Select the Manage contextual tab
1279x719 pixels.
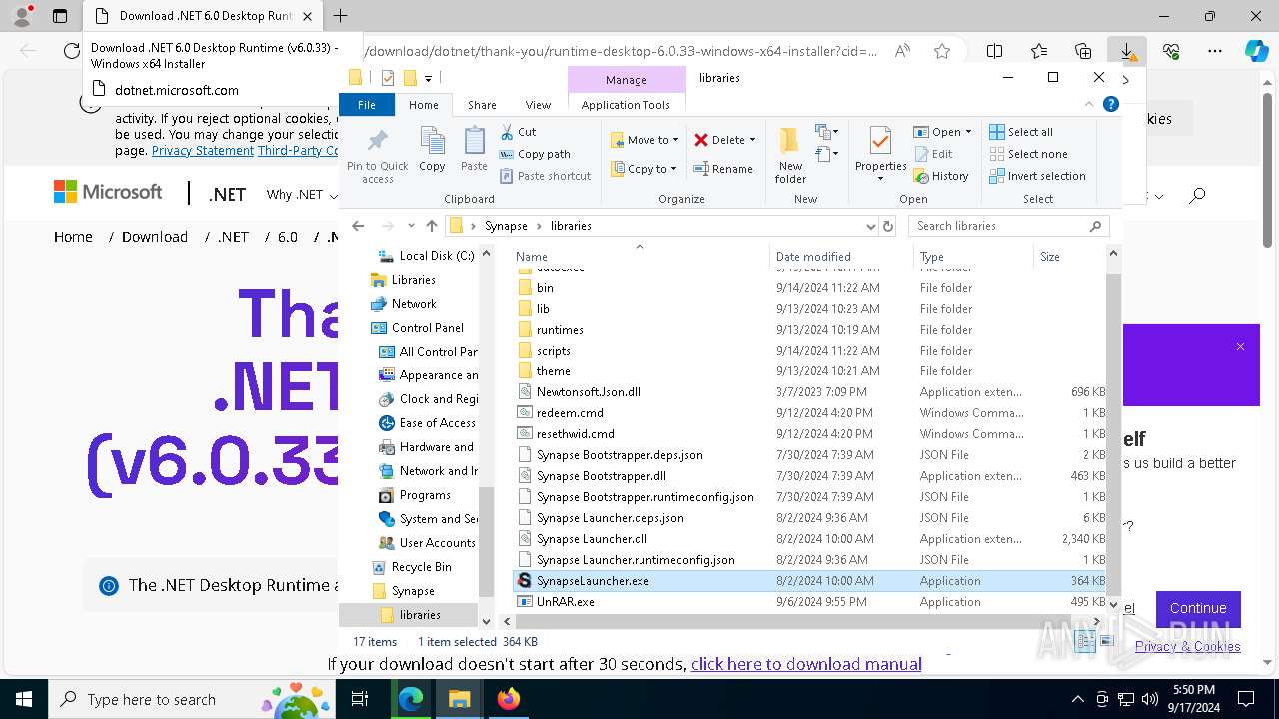tap(626, 80)
